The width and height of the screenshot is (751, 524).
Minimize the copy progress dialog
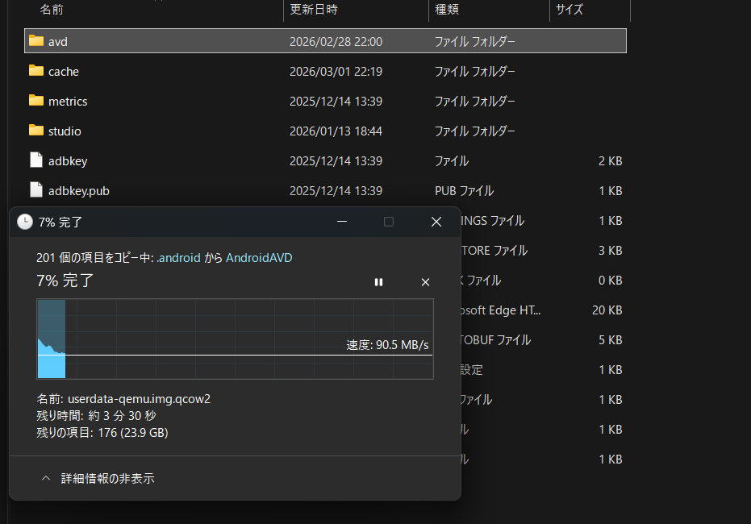(x=343, y=222)
